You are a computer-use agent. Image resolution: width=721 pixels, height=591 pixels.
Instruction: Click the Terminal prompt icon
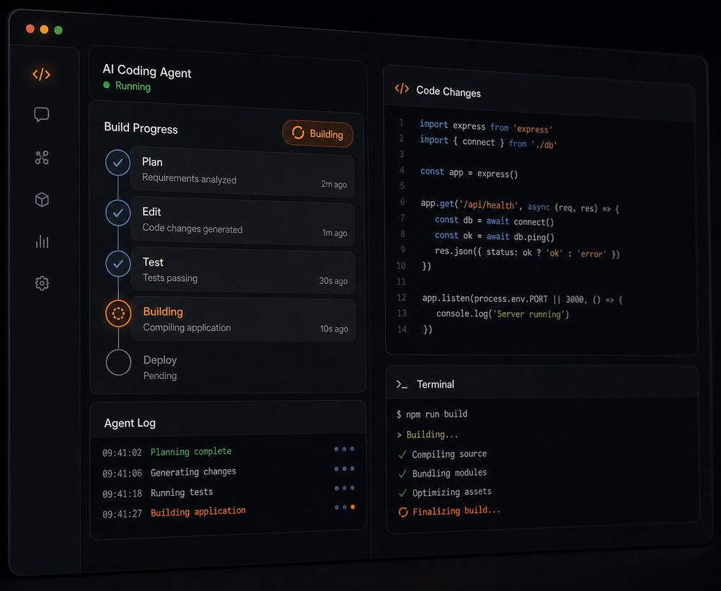point(402,384)
